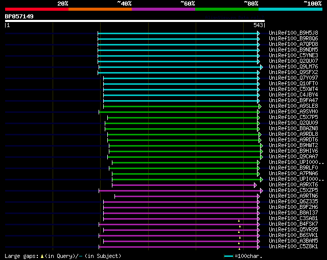Image resolution: width=327 pixels, height=260 pixels.
Task: Select the UniRef100_B4FSK7 label
Action: [x=293, y=224]
